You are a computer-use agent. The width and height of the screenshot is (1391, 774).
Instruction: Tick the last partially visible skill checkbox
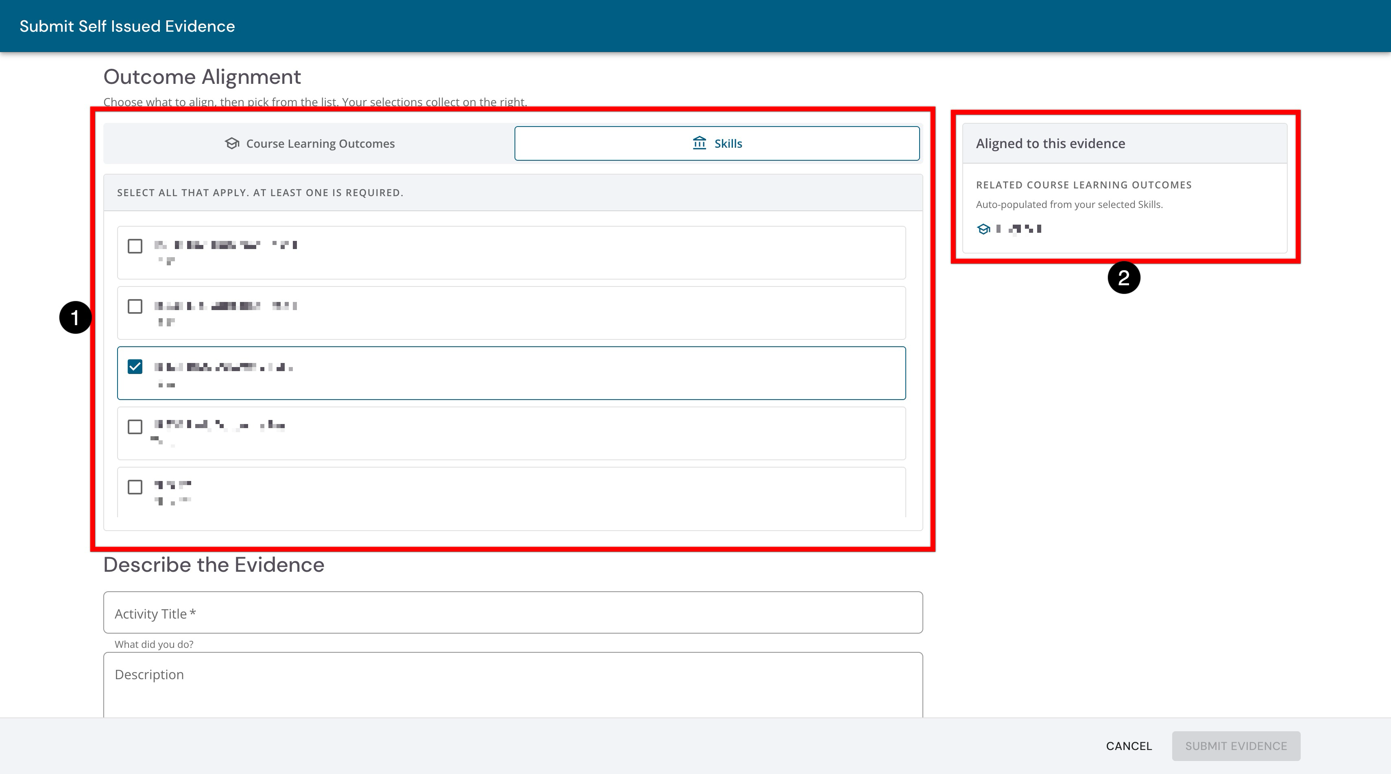click(x=135, y=487)
